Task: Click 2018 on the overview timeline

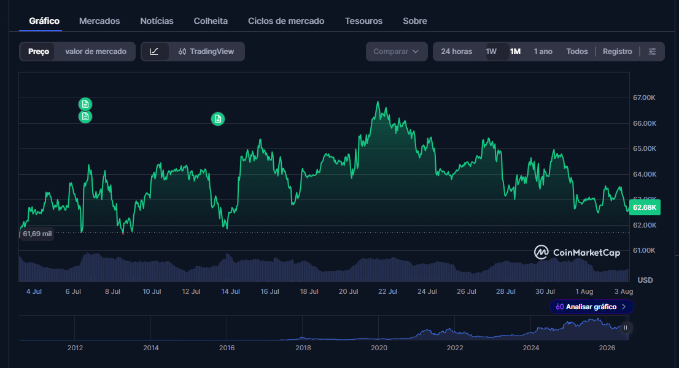Action: 303,348
